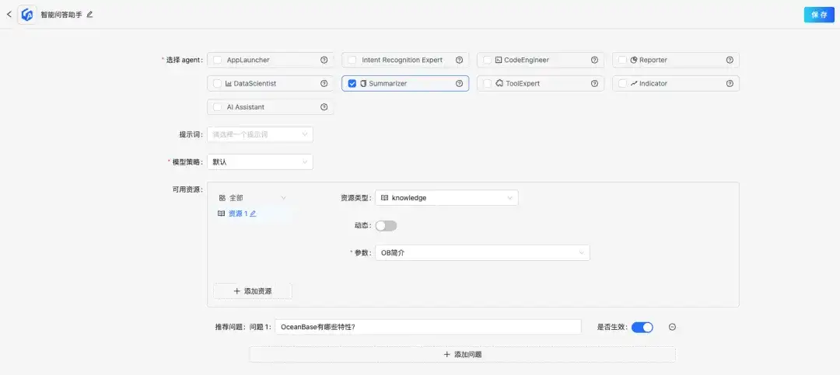This screenshot has width=840, height=375.
Task: Click the 问题 1 text input field
Action: pos(428,327)
